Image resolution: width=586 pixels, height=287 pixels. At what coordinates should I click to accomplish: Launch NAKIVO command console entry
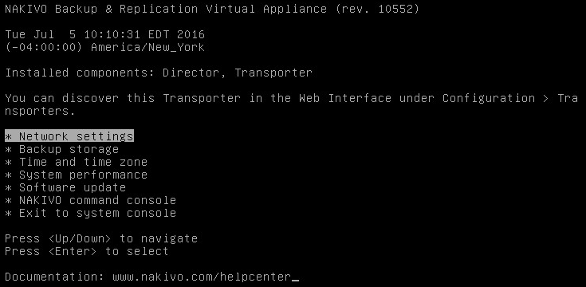click(x=90, y=200)
